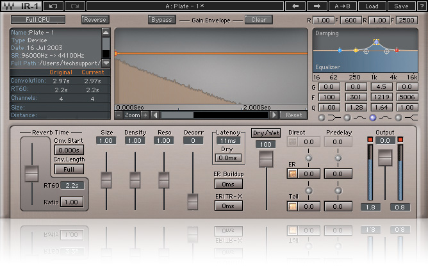This screenshot has height=269, width=428.
Task: Go to previous preset with left arrow
Action: tap(295, 6)
